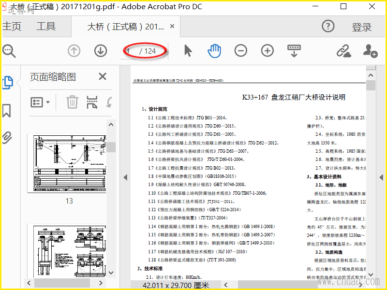
Task: Click the delete pages trash icon
Action: tap(72, 102)
